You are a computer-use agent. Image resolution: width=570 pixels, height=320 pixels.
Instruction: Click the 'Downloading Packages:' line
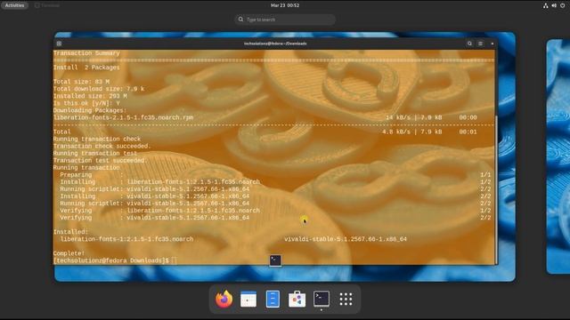click(90, 110)
